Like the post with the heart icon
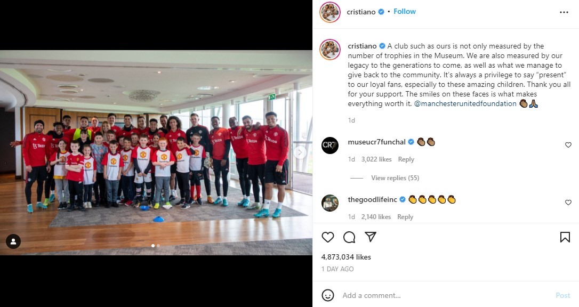This screenshot has height=307, width=579. (327, 237)
